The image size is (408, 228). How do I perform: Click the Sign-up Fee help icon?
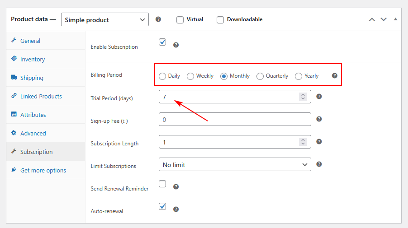[x=319, y=119]
